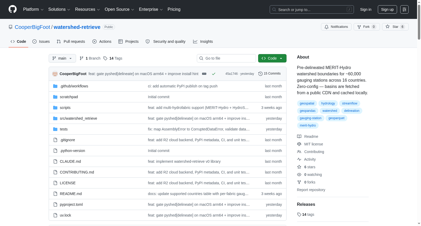Open the CooperBigFoot owner profile link
The image size is (421, 226).
coord(32,27)
